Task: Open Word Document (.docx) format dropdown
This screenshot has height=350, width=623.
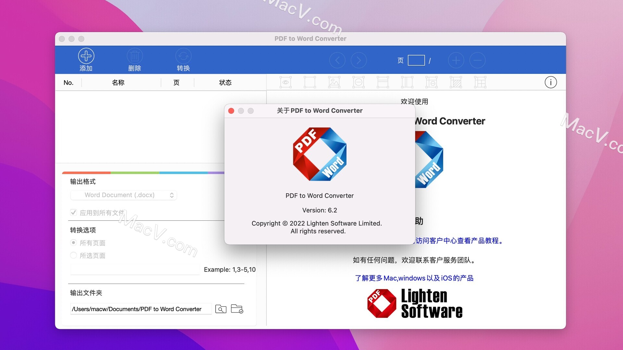Action: 124,195
